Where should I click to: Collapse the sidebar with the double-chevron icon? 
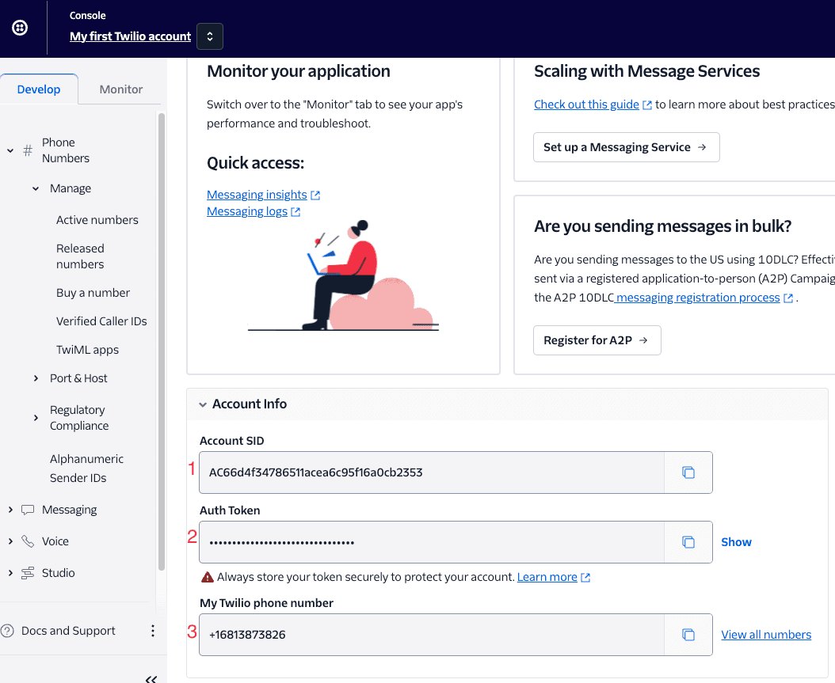[x=151, y=677]
